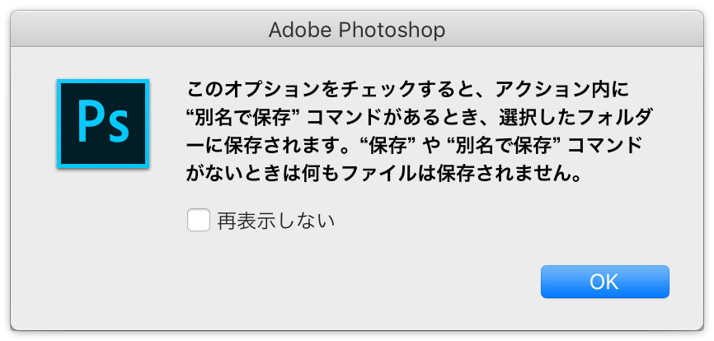Click the 再表示しない label text
The image size is (714, 341).
coord(276,221)
